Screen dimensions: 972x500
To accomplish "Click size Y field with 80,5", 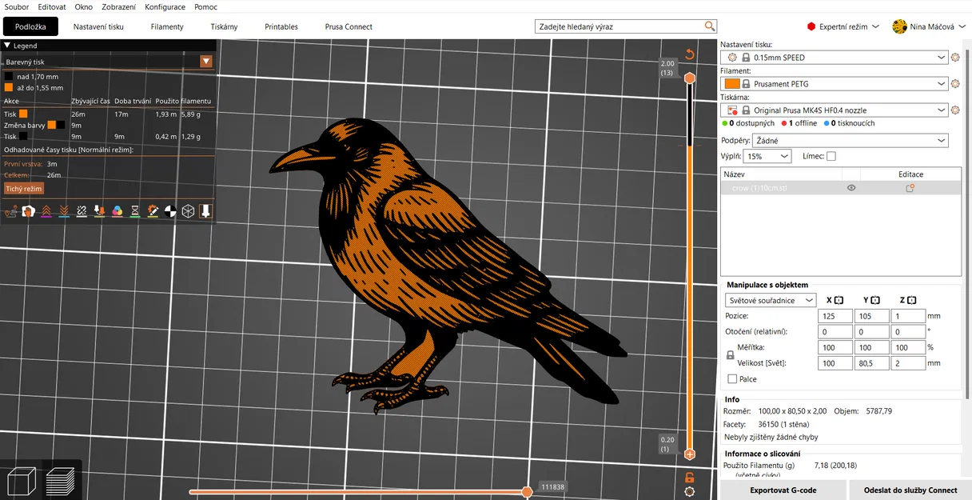I will click(x=872, y=363).
